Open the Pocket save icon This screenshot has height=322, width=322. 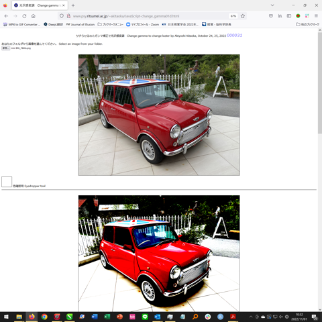[x=271, y=16]
